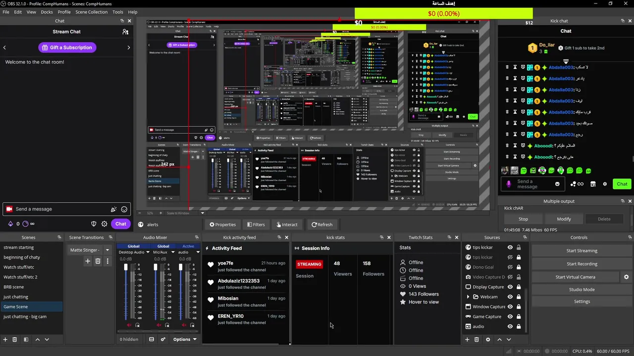The height and width of the screenshot is (356, 634).
Task: Show the Dono Goal source
Action: (510, 267)
